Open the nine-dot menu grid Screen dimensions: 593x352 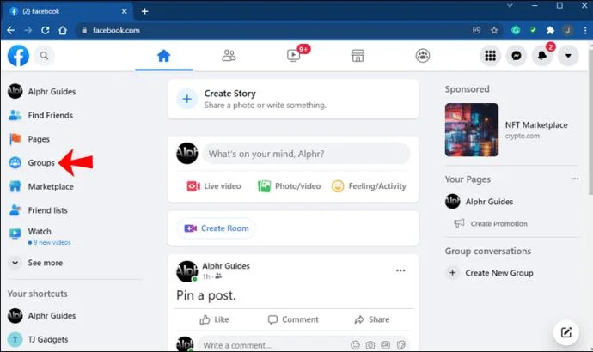click(490, 56)
